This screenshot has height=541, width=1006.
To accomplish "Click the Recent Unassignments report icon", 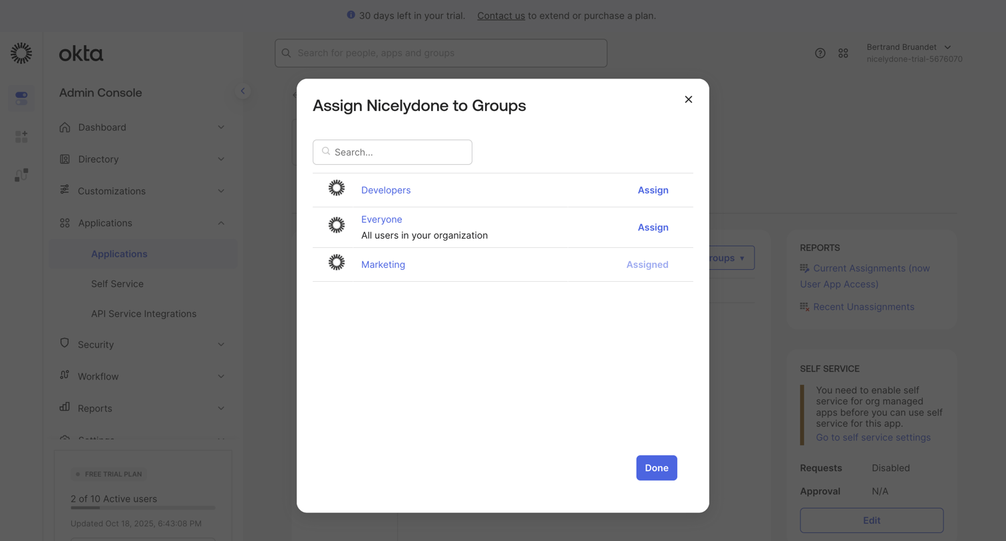I will click(804, 306).
